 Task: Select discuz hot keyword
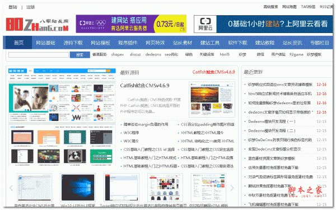(135, 54)
